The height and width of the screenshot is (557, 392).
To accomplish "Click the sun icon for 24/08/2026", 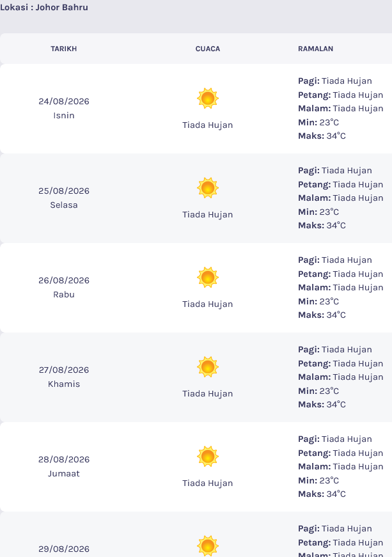I will [208, 98].
